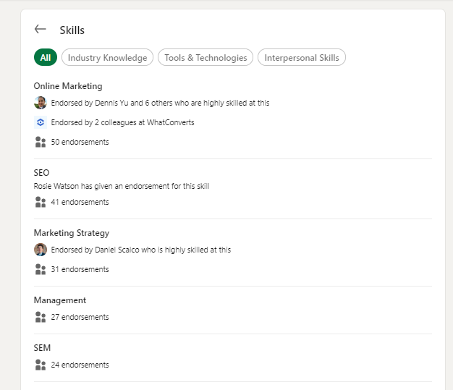Open the SEM skill heading

(42, 348)
